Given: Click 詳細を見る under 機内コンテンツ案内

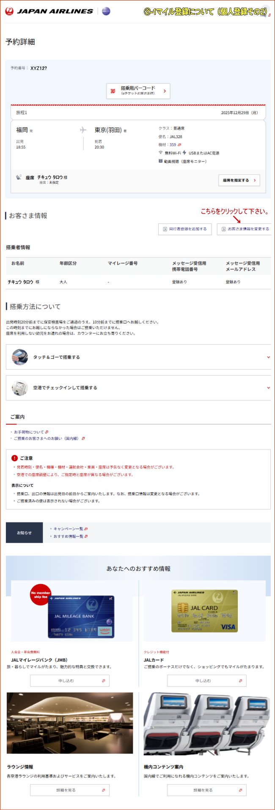Looking at the screenshot, I should click(206, 790).
